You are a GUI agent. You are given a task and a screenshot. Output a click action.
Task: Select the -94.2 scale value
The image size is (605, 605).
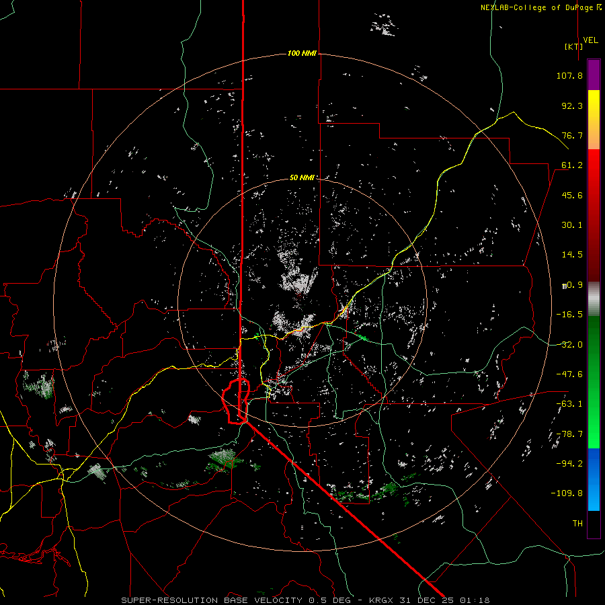pyautogui.click(x=569, y=464)
